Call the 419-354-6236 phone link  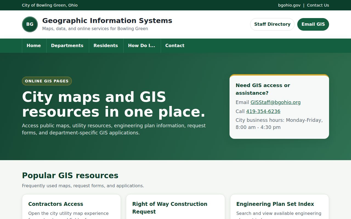pyautogui.click(x=263, y=111)
